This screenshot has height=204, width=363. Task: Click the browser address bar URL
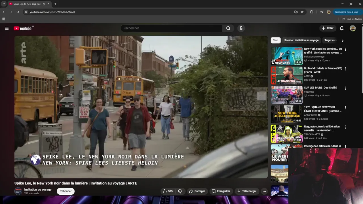[x=52, y=12]
